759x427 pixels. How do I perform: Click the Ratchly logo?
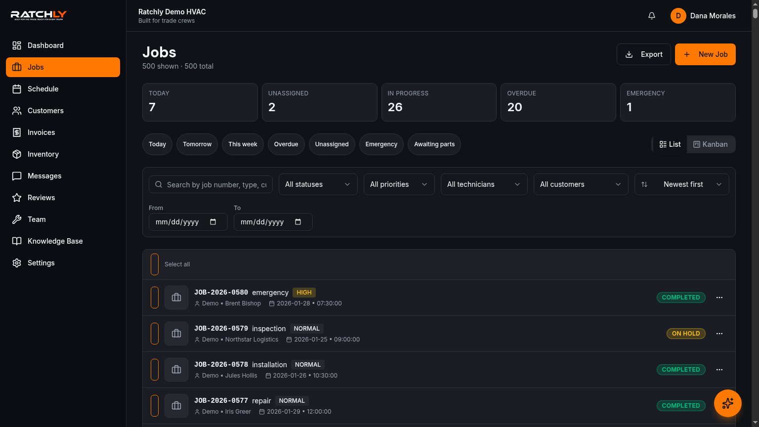[x=39, y=15]
